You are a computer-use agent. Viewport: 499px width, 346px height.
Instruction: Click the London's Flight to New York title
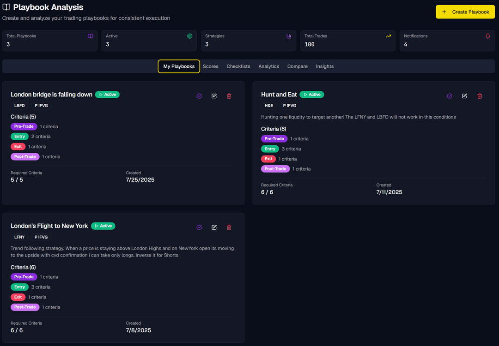49,226
